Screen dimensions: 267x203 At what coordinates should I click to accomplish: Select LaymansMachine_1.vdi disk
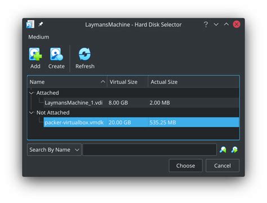click(x=73, y=103)
